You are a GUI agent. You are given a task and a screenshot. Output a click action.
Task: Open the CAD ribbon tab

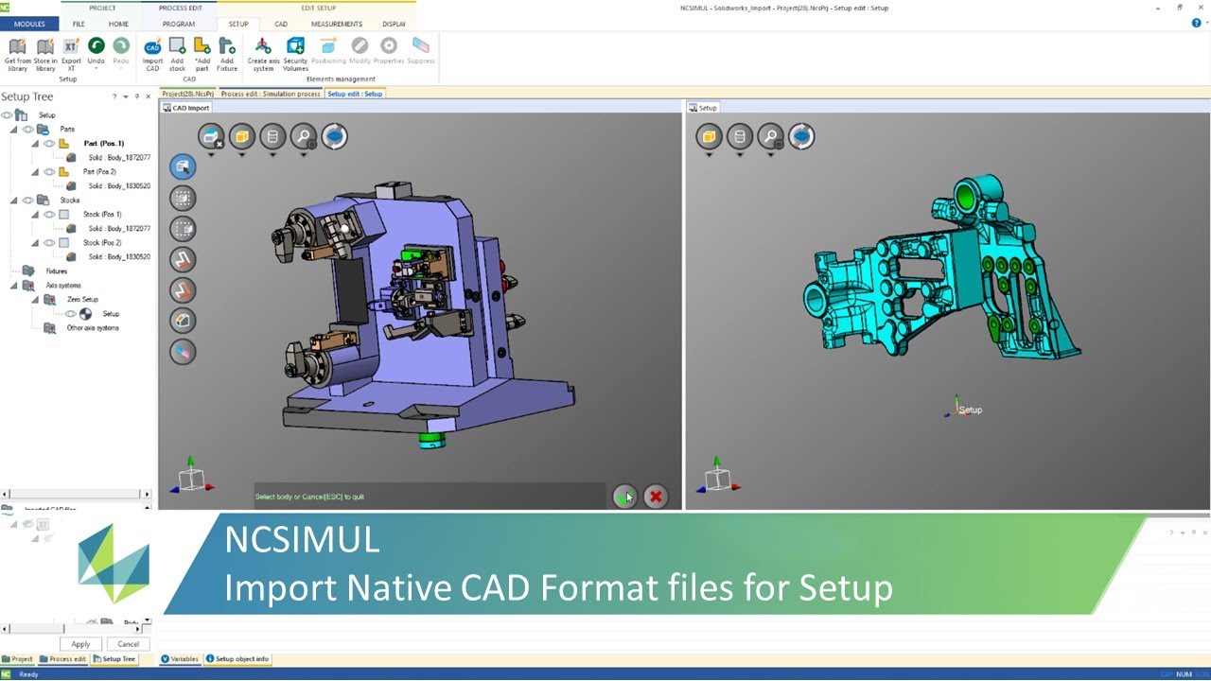[281, 24]
